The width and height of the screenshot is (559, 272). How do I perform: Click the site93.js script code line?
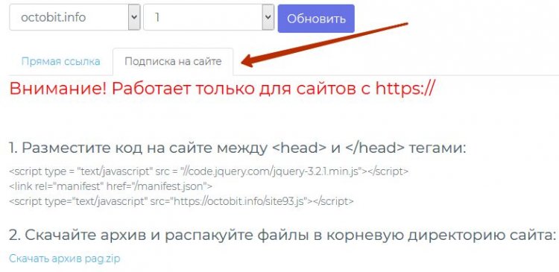pos(181,201)
